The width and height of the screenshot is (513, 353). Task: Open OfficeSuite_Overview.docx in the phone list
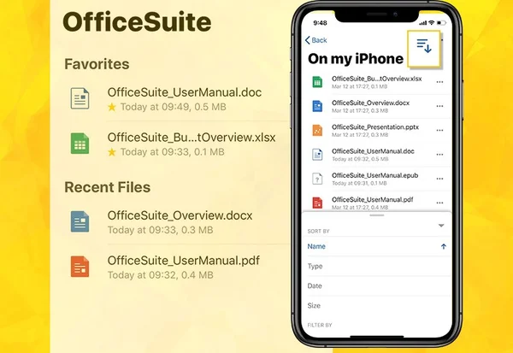point(370,103)
